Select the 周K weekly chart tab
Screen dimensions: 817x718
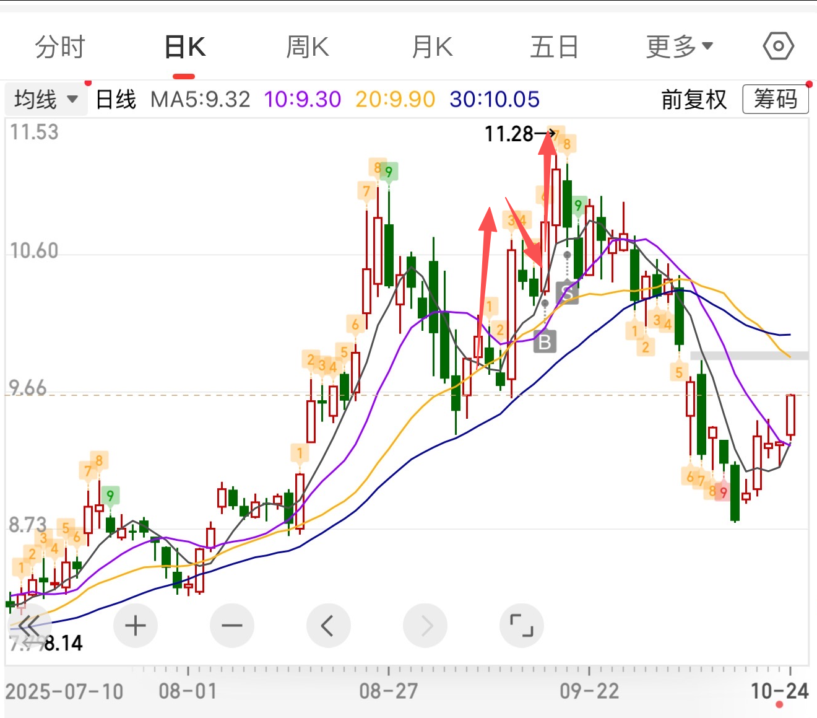coord(307,47)
